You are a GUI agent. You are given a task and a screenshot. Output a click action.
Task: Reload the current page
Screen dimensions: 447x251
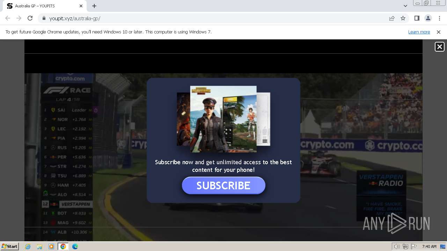(30, 18)
